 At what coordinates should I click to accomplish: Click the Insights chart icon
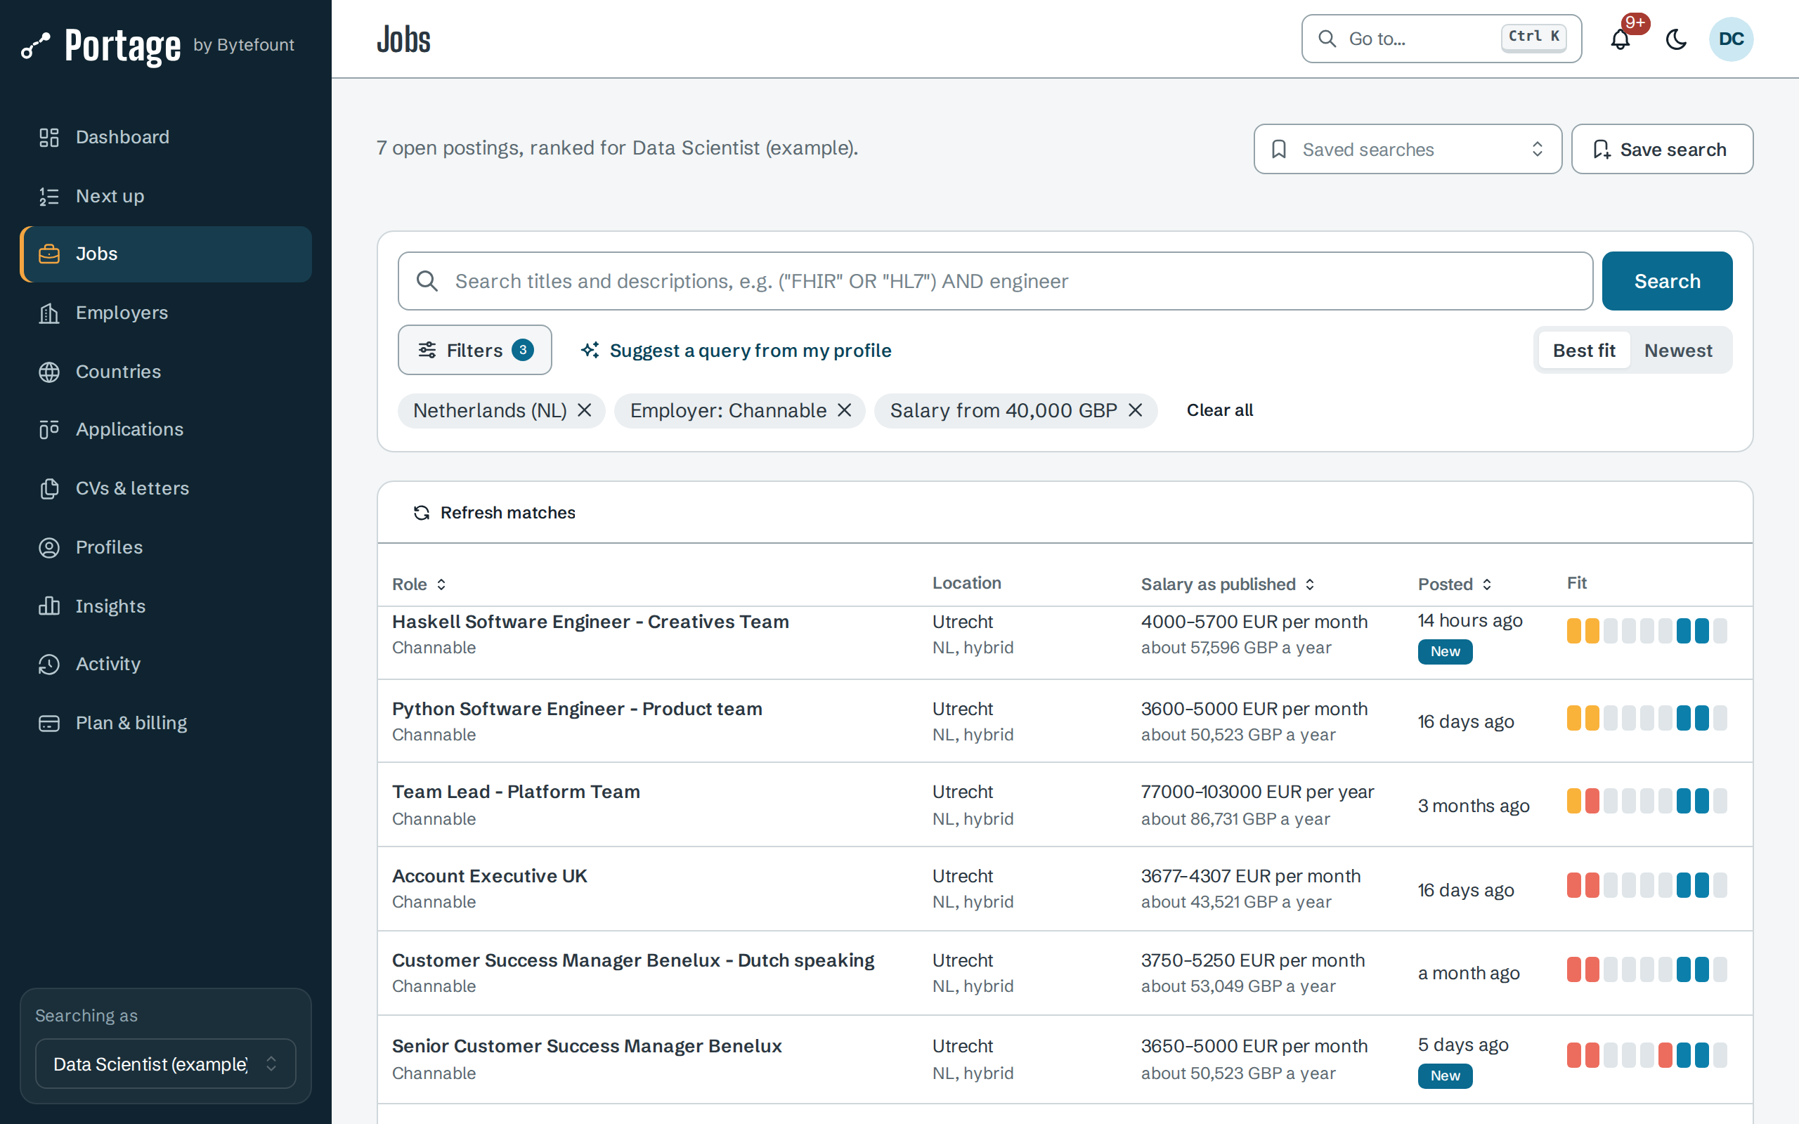(x=49, y=606)
